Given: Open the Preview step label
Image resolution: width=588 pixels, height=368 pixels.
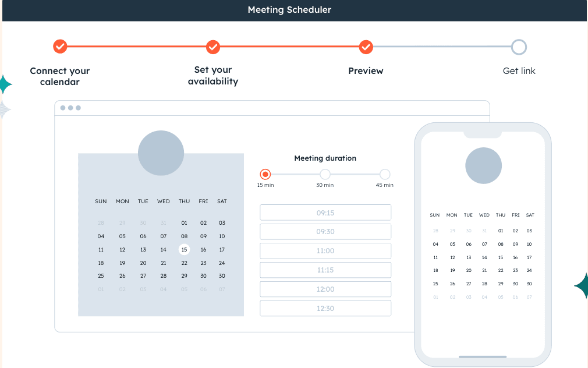Looking at the screenshot, I should pyautogui.click(x=366, y=71).
